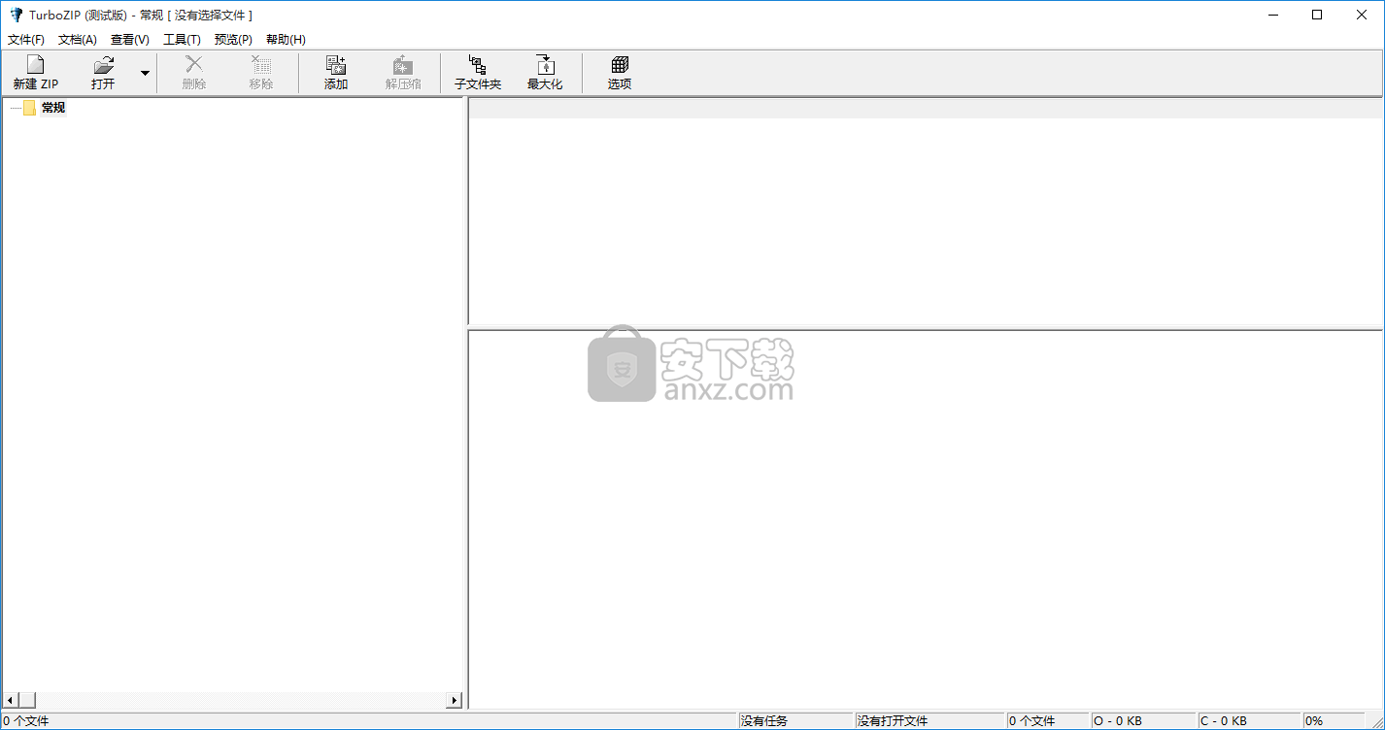This screenshot has width=1385, height=730.
Task: Click the 没有任务 status bar entry
Action: [795, 721]
